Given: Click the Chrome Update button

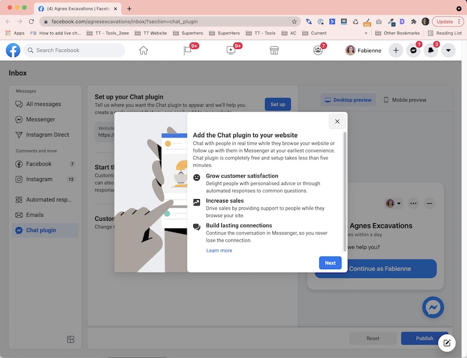Looking at the screenshot, I should click(448, 22).
